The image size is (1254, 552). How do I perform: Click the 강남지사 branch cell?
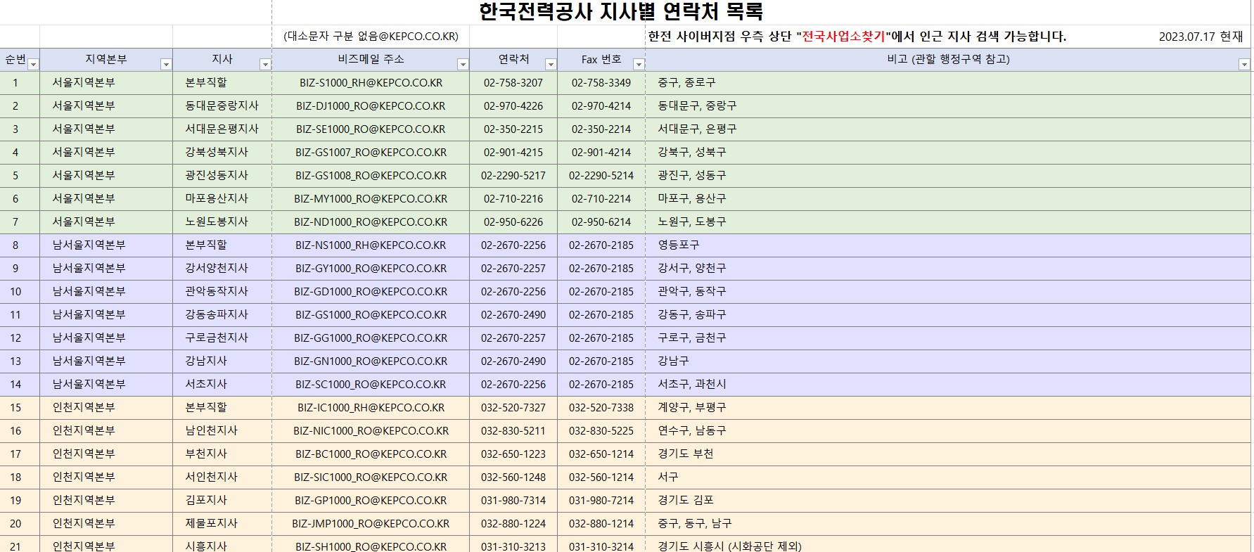(222, 361)
